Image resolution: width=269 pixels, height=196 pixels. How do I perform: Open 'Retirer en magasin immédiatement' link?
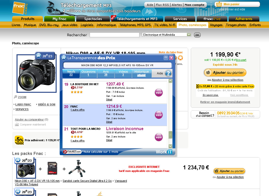(x=225, y=102)
